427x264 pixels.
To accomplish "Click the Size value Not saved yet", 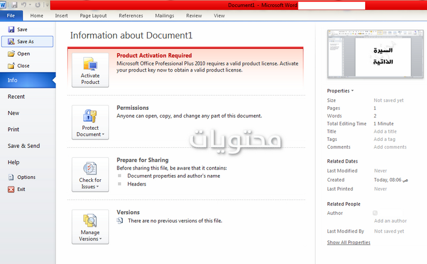I will [389, 100].
